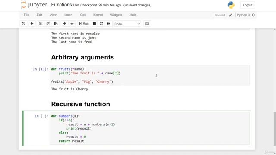Click the output The second name is john
The height and width of the screenshot is (155, 276).
73,38
